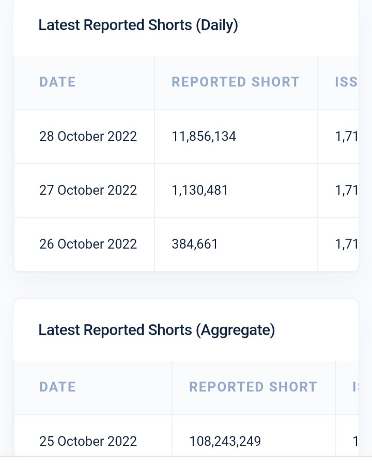Click REPORTED SHORT header in Daily table
Image resolution: width=372 pixels, height=466 pixels.
235,82
